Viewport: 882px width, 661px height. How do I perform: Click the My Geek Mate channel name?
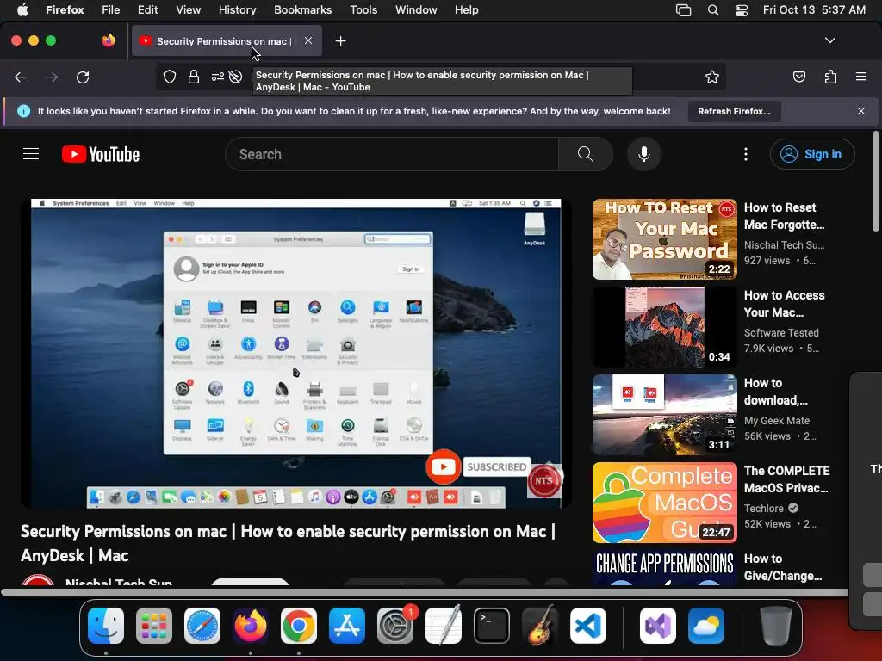777,420
